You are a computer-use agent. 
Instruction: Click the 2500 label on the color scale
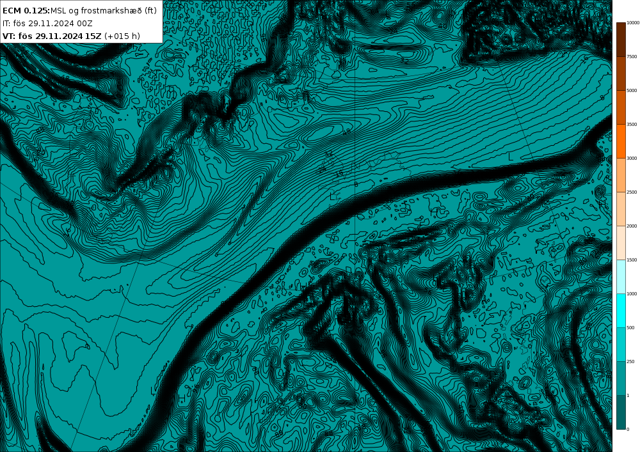[x=632, y=192]
